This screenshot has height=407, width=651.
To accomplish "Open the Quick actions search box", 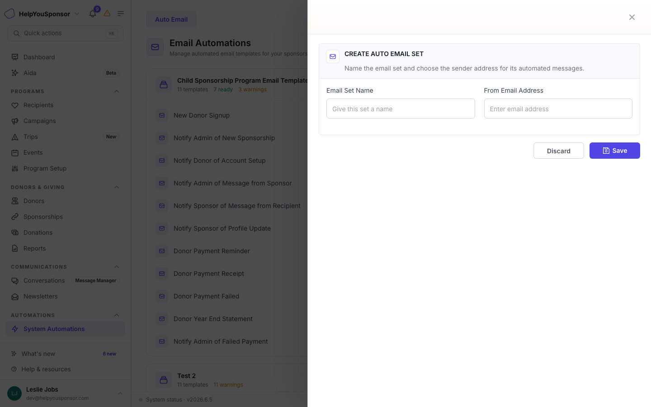I will click(x=66, y=33).
